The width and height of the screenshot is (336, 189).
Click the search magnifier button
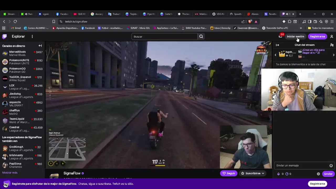pyautogui.click(x=201, y=36)
